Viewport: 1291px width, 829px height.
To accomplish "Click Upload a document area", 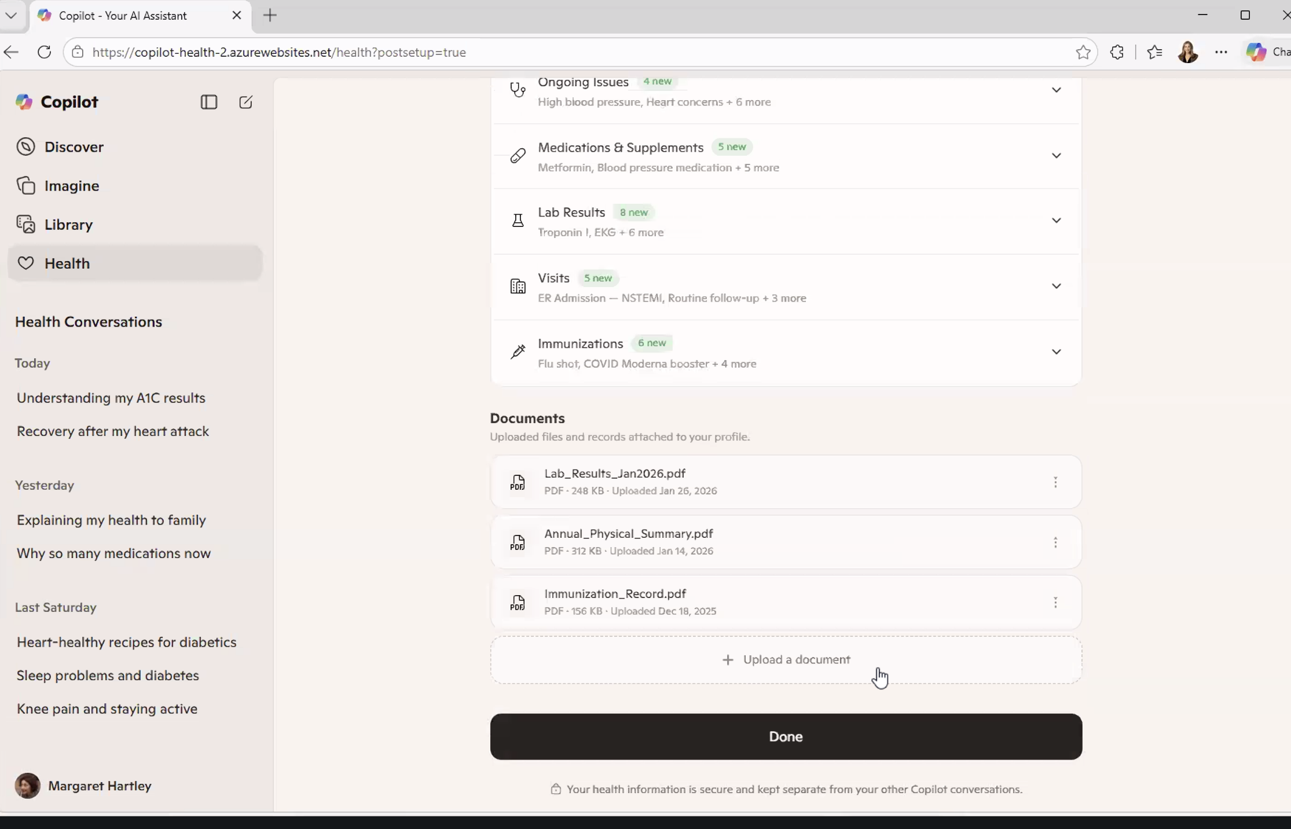I will click(x=786, y=660).
